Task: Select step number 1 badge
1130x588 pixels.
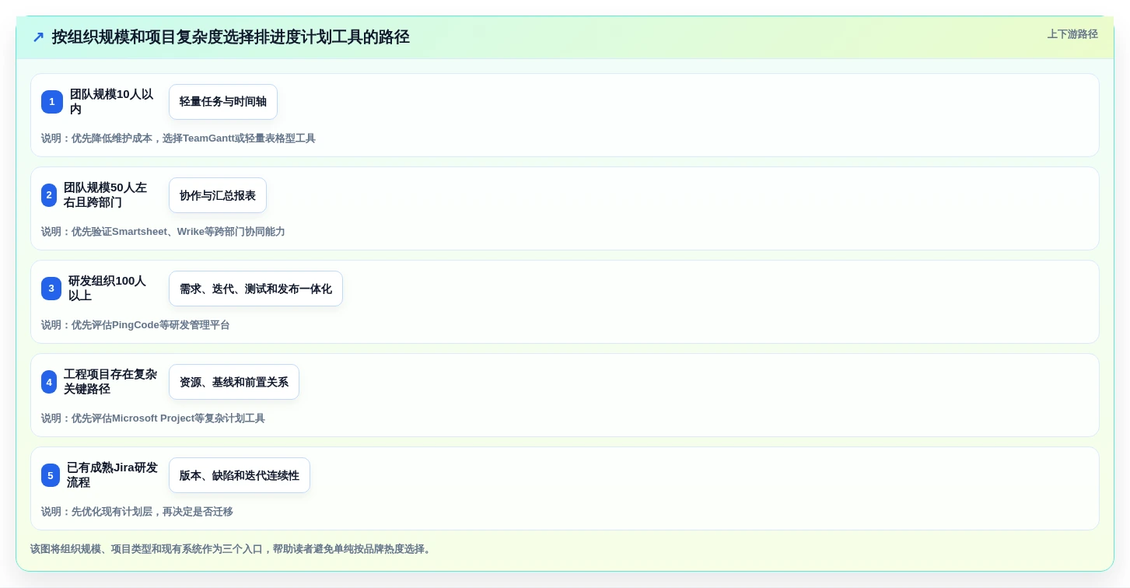Action: pyautogui.click(x=52, y=102)
